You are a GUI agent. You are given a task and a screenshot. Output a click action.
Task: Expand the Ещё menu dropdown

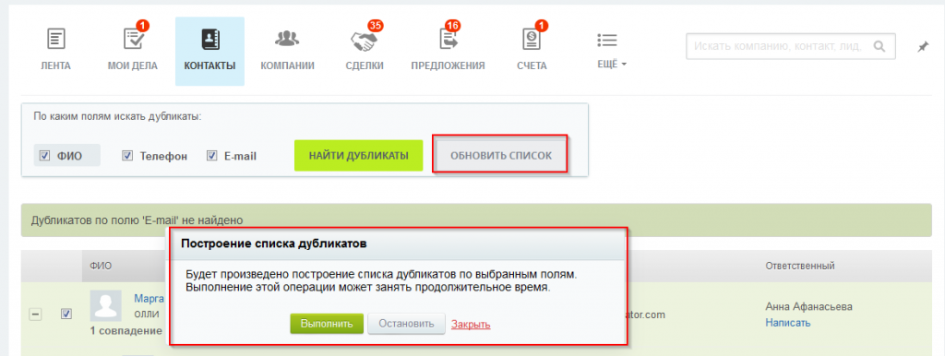coord(611,64)
